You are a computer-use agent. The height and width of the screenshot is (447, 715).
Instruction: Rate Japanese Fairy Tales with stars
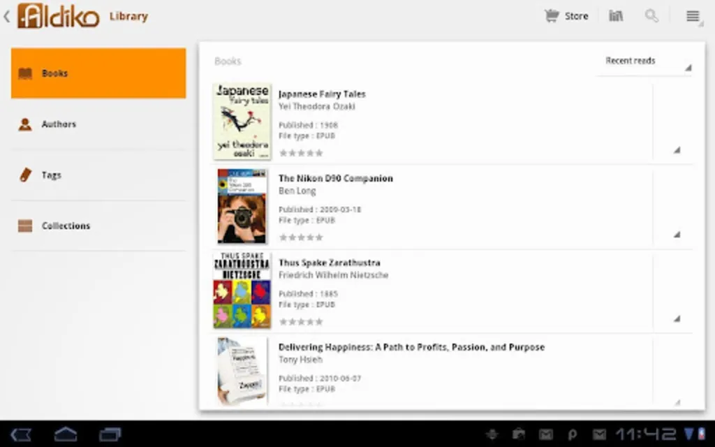click(301, 153)
